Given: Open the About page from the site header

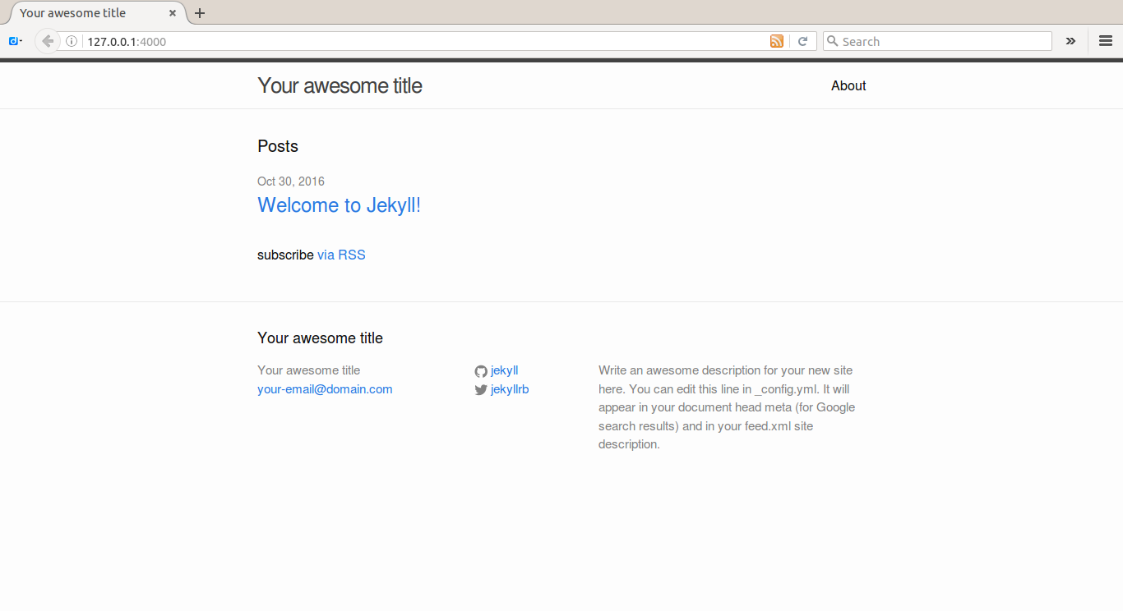Looking at the screenshot, I should [x=848, y=86].
